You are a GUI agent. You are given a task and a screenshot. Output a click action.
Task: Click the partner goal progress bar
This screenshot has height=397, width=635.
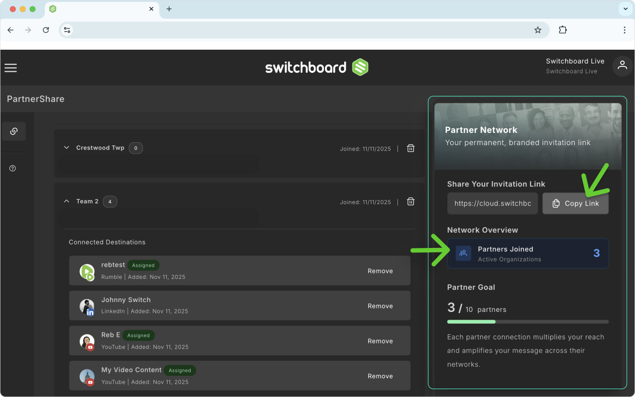pos(528,322)
